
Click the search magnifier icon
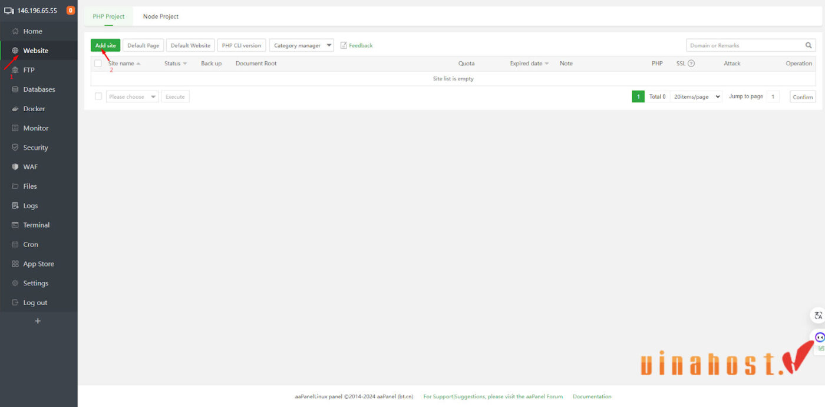coord(808,45)
